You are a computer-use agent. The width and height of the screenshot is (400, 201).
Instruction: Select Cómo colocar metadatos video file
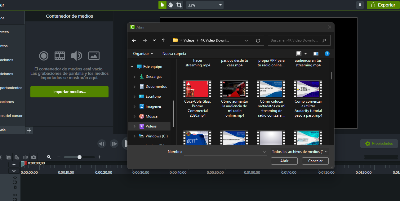click(271, 99)
